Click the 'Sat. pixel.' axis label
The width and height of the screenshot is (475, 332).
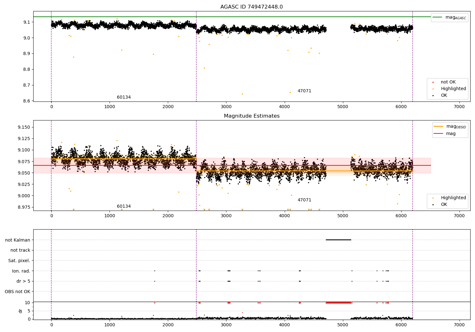[19, 261]
